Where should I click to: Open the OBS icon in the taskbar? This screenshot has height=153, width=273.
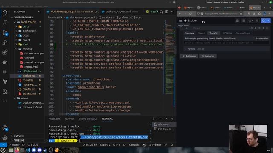(51, 150)
